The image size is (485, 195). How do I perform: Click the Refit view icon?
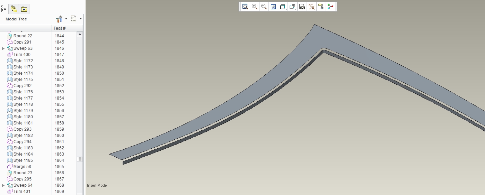(245, 7)
